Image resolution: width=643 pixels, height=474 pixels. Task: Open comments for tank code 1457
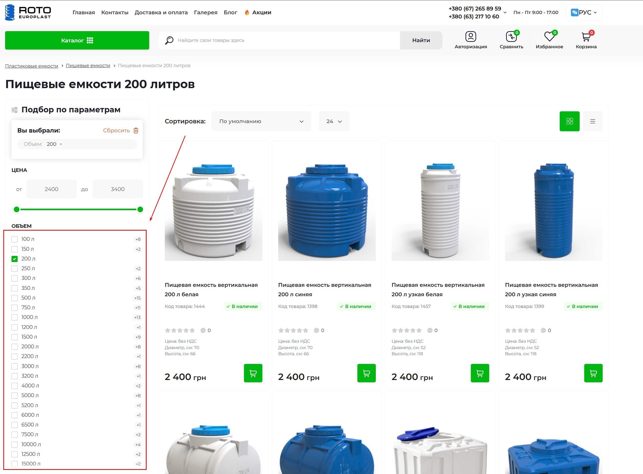click(432, 330)
